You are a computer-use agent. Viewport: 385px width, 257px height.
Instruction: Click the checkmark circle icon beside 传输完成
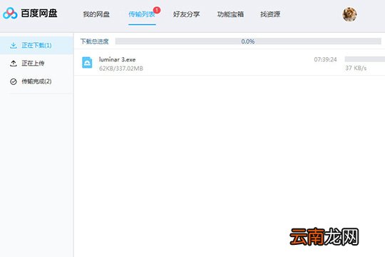tap(14, 81)
